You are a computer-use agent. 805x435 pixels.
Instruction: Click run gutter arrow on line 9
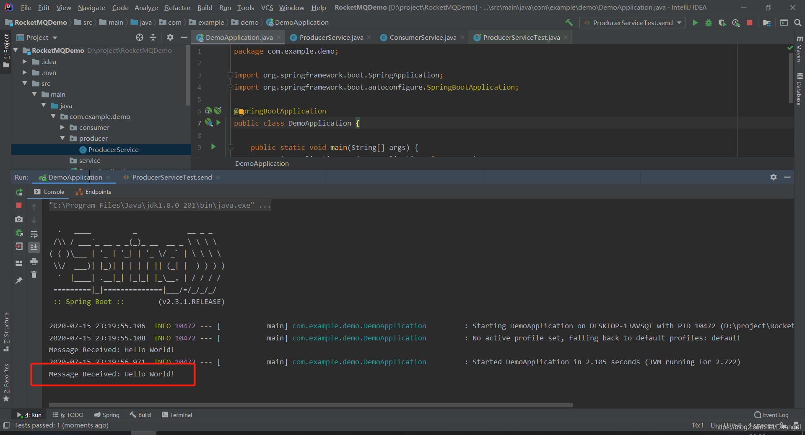(x=213, y=147)
